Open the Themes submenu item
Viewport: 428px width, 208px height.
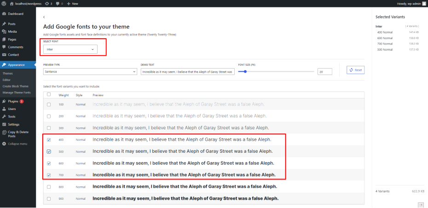click(8, 74)
